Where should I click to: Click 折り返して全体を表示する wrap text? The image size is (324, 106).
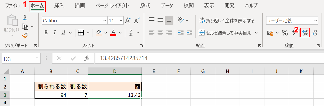click(227, 21)
